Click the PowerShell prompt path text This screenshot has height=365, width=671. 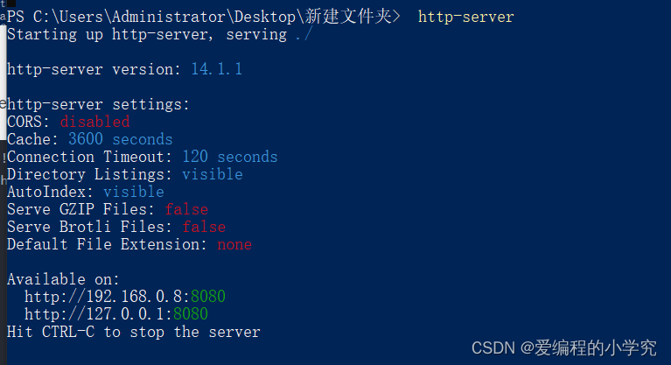coord(203,17)
